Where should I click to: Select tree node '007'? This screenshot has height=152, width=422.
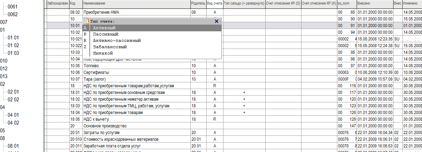(4, 22)
